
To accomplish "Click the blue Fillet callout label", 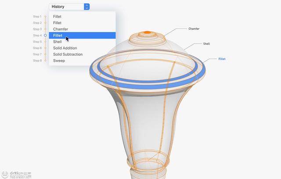I will pyautogui.click(x=222, y=59).
